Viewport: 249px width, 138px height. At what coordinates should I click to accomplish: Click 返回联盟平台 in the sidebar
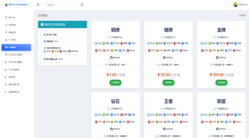coord(14,92)
